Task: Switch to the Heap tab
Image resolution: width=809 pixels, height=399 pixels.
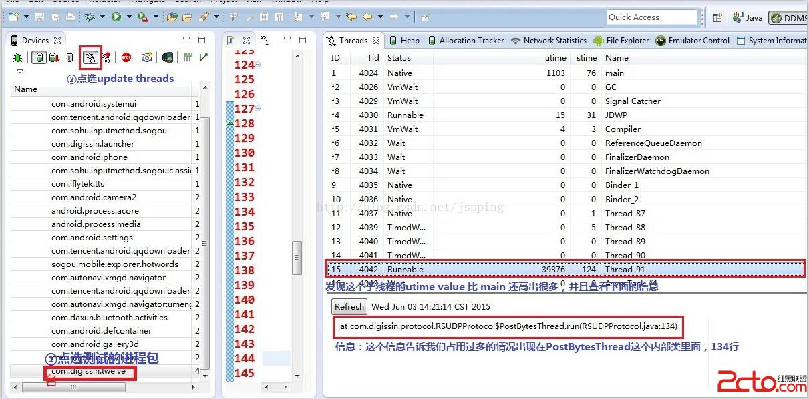Action: point(404,40)
